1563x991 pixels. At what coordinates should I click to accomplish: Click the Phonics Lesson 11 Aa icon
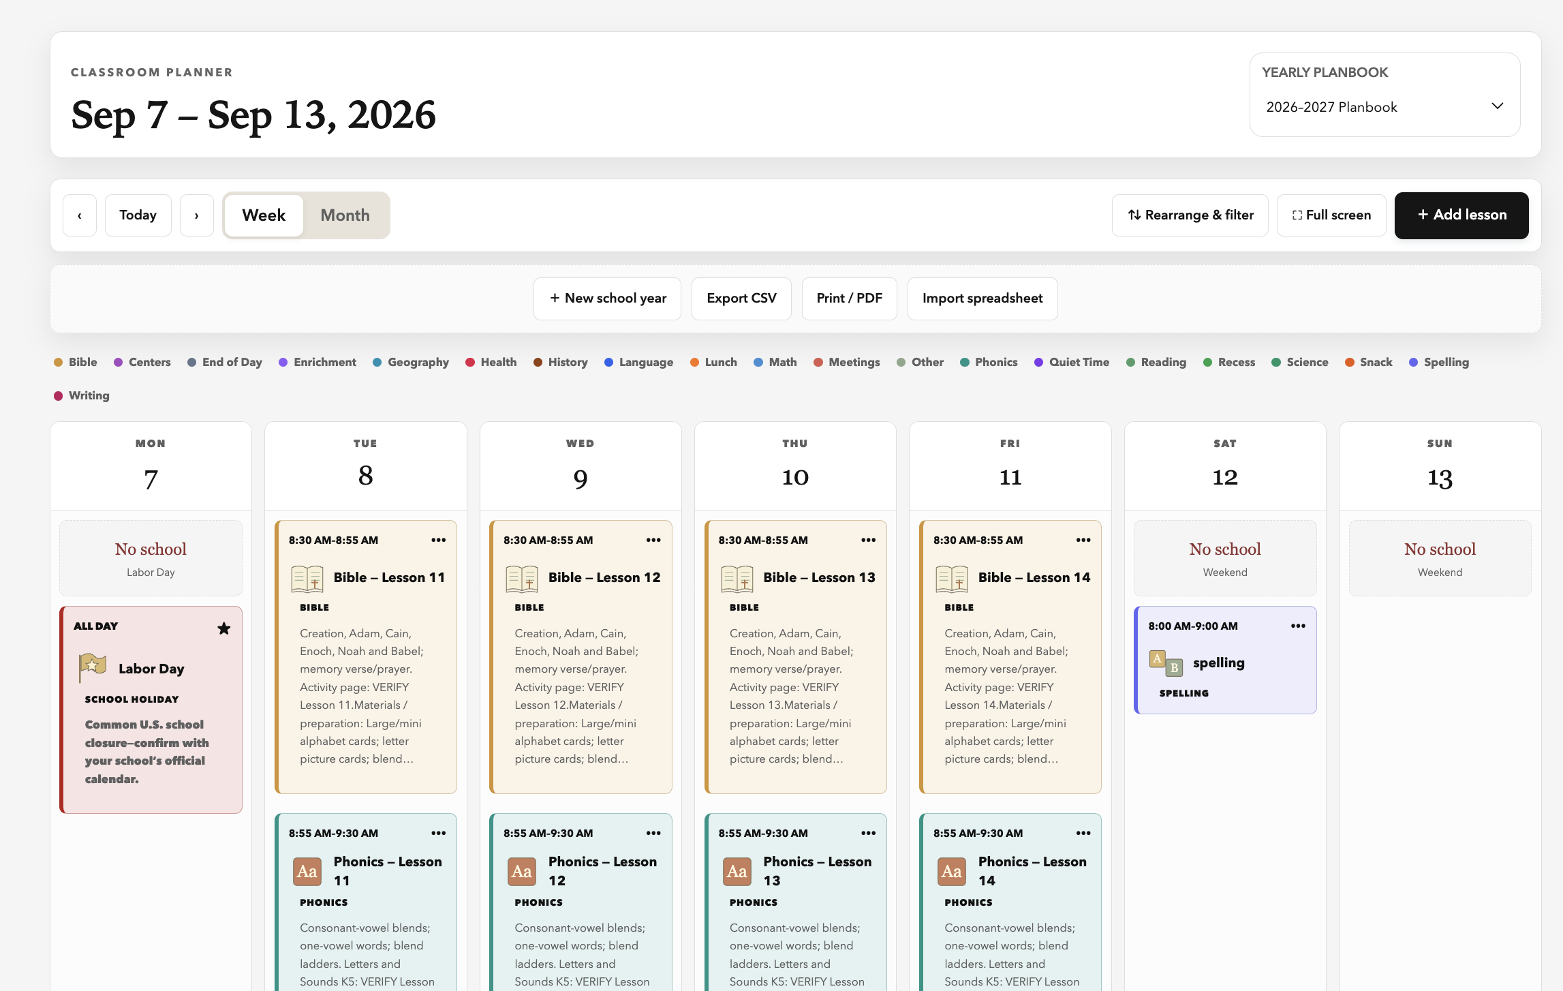[307, 871]
